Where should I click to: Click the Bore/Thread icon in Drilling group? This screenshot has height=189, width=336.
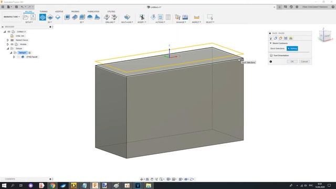tap(114, 17)
